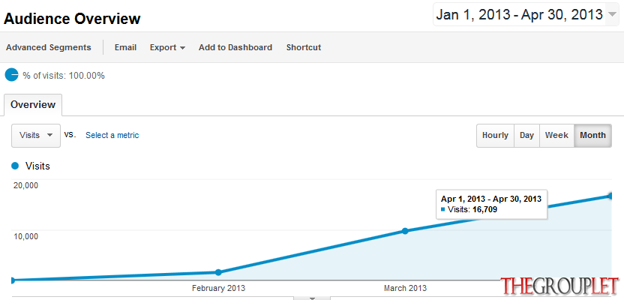Click the Shortcut button
The width and height of the screenshot is (624, 300).
pos(304,47)
